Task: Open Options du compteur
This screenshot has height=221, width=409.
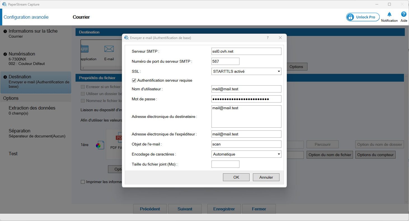Action: pos(375,155)
